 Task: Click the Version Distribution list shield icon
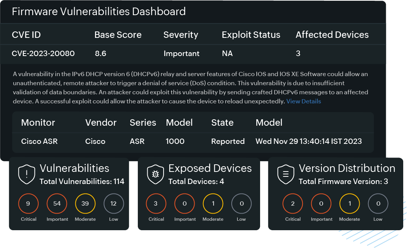286,174
